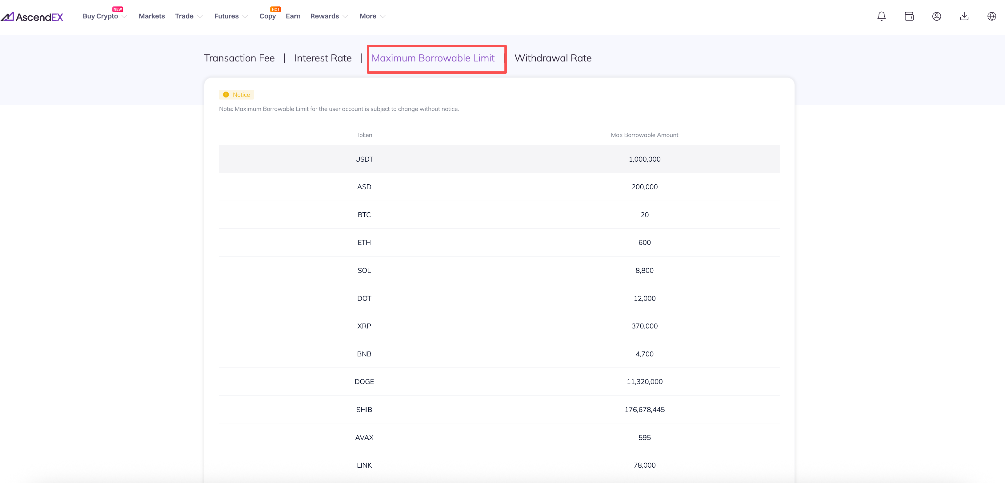
Task: Switch to the Interest Rate tab
Action: coord(323,58)
